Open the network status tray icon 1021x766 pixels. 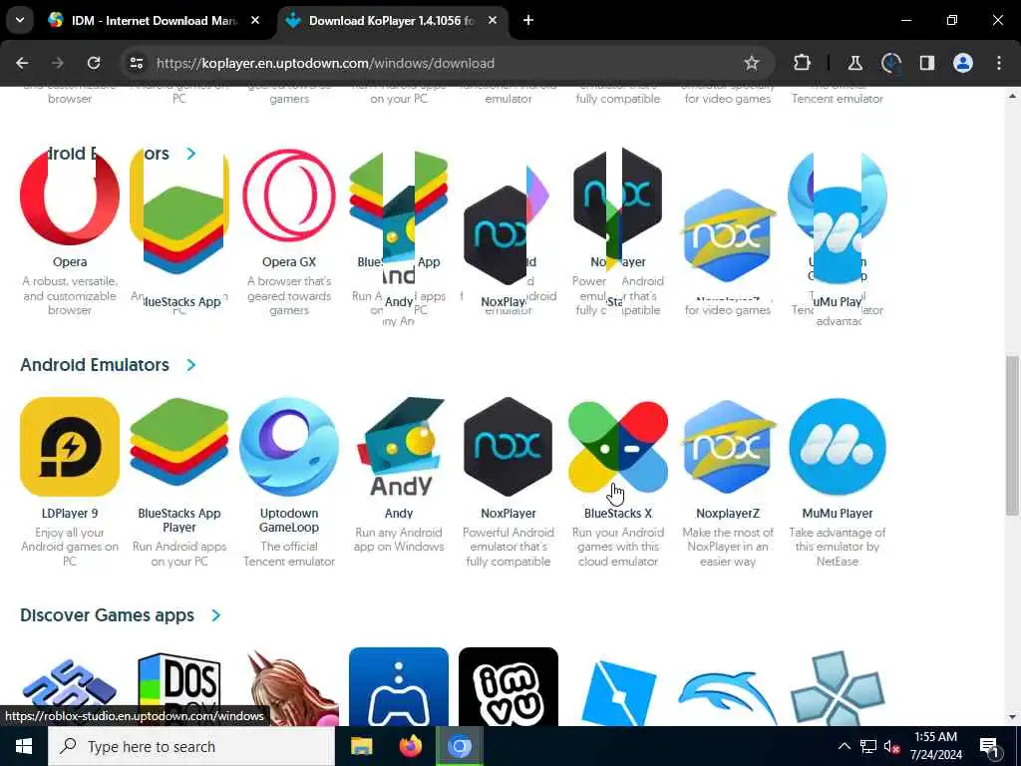pyautogui.click(x=868, y=746)
